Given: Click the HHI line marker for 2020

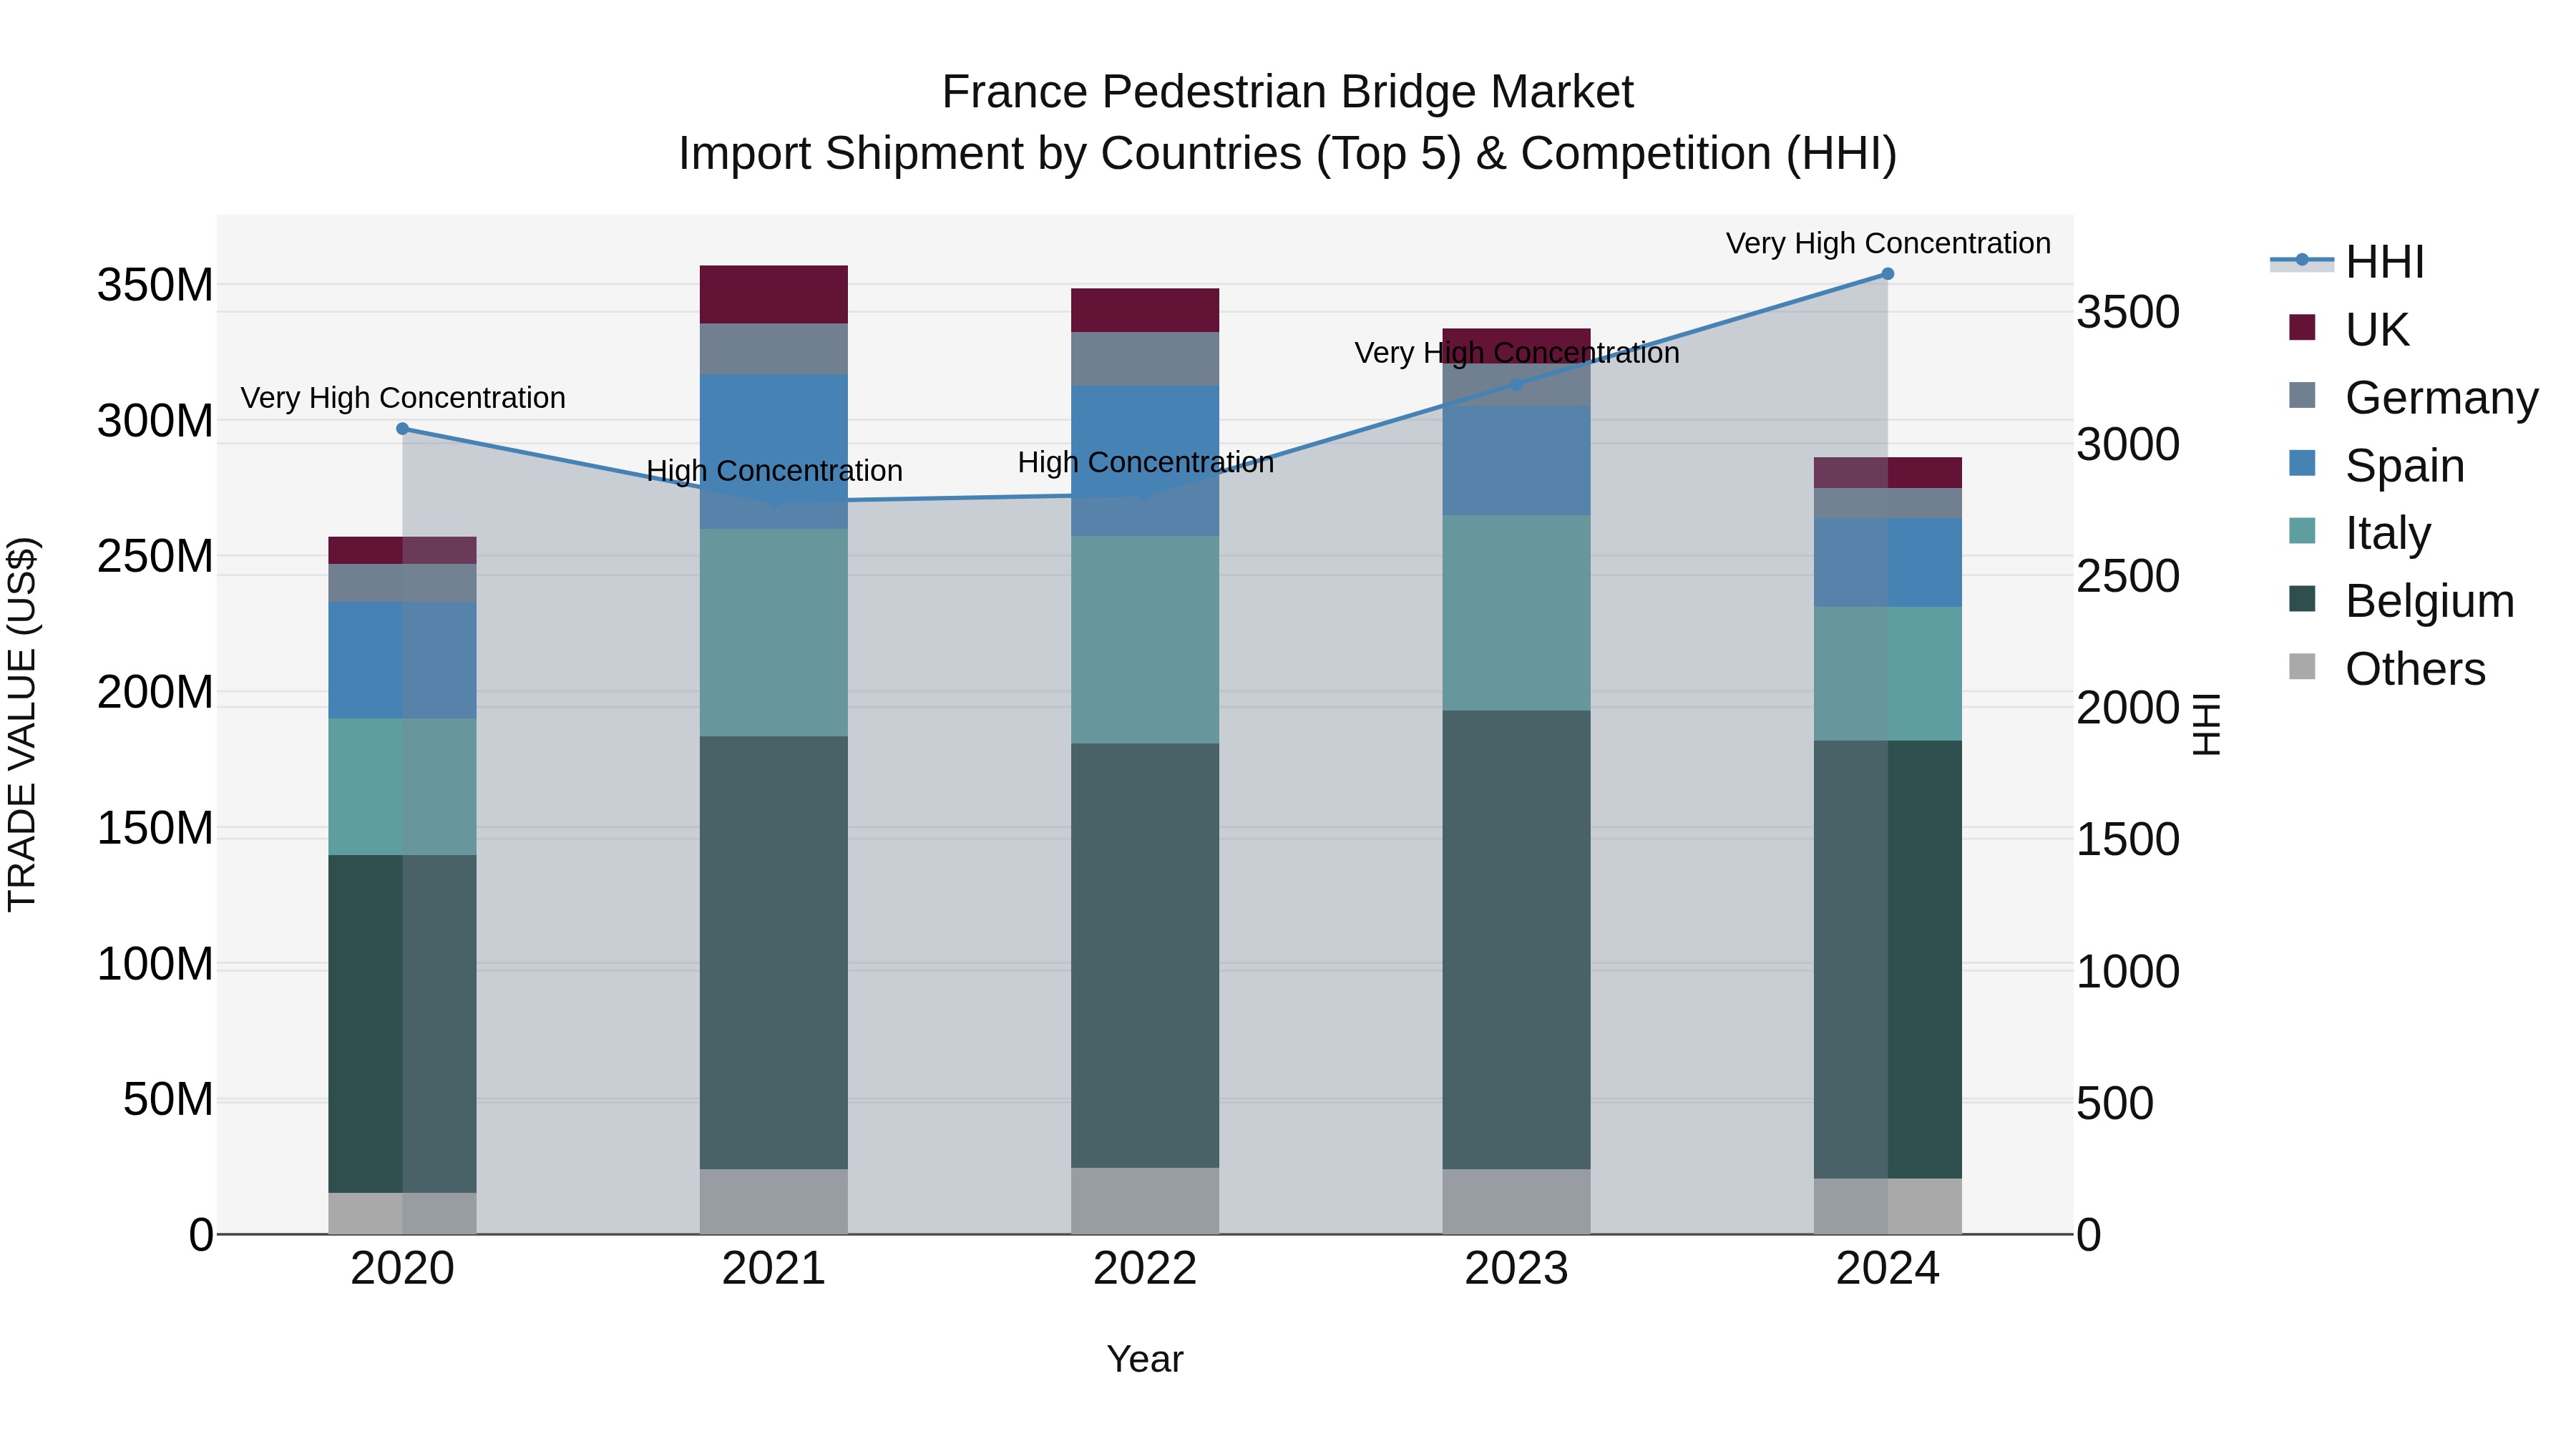Looking at the screenshot, I should [x=403, y=429].
